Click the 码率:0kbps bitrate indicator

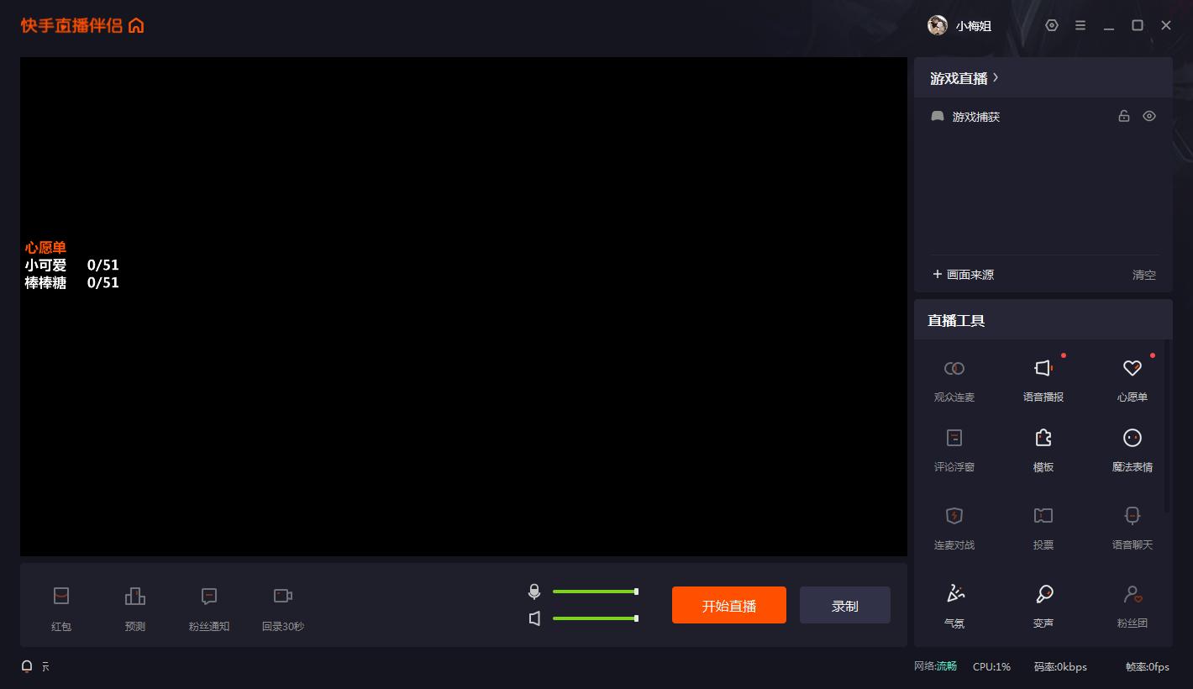pos(1060,666)
